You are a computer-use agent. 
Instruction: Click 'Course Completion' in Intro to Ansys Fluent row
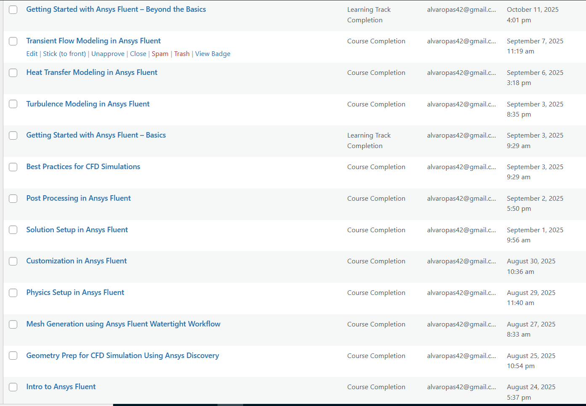click(x=377, y=387)
